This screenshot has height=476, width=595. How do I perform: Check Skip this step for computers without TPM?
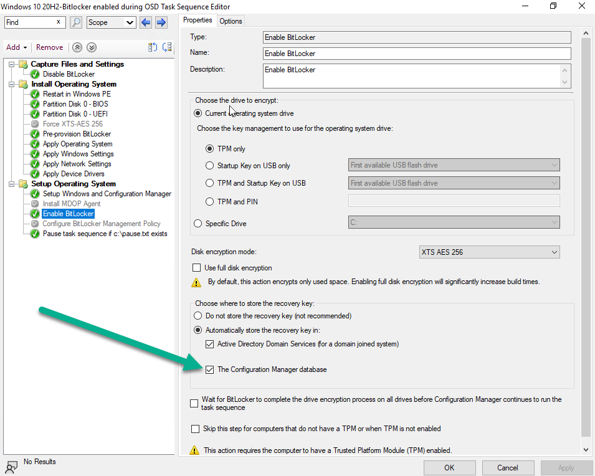[195, 429]
